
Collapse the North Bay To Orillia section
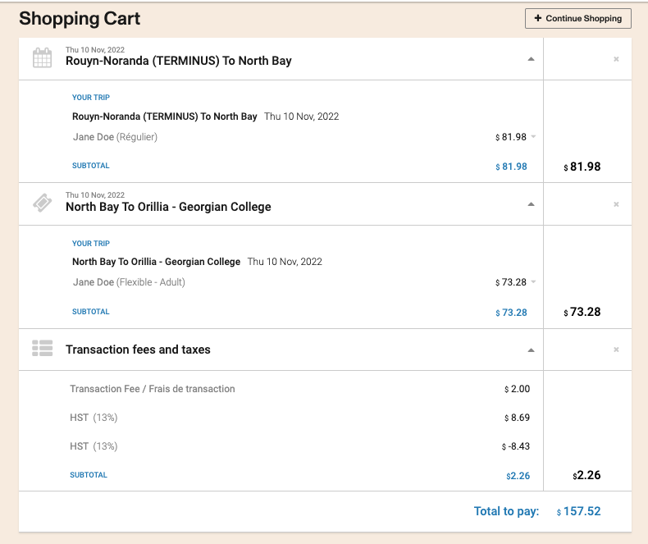(531, 204)
